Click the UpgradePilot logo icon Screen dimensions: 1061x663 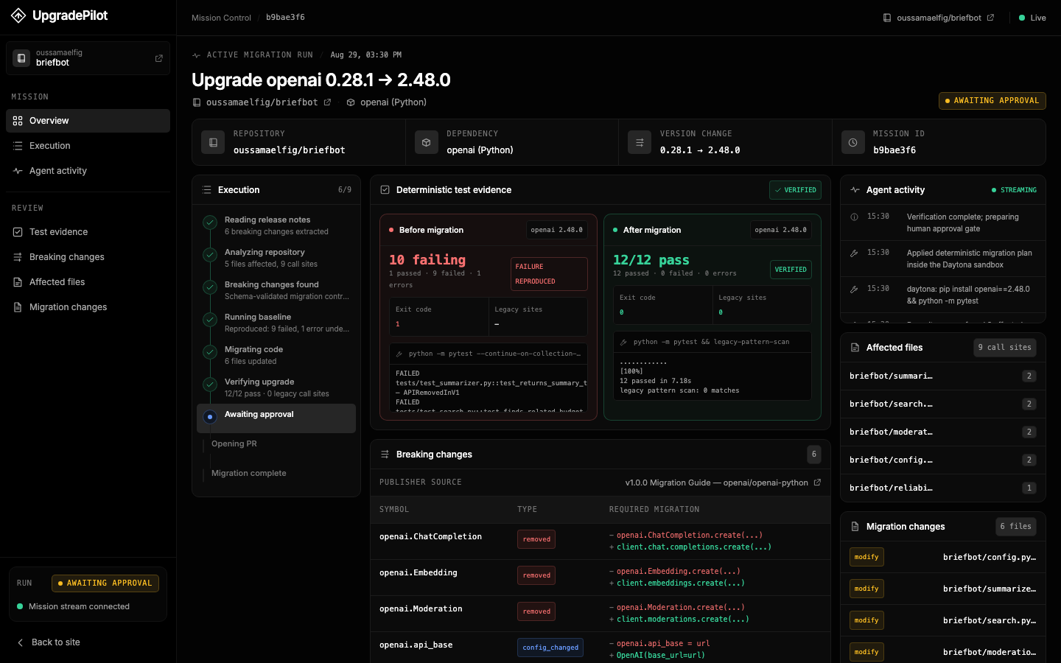[x=18, y=15]
